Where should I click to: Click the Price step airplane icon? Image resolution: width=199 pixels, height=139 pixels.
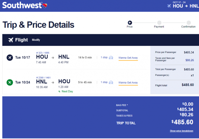click(130, 23)
